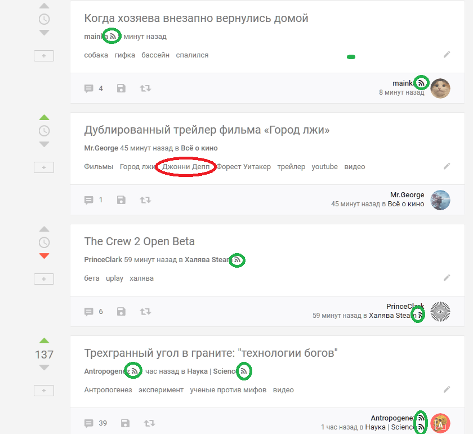The height and width of the screenshot is (434, 473).
Task: Click RSS icon beside mainka under post title
Action: pos(113,36)
